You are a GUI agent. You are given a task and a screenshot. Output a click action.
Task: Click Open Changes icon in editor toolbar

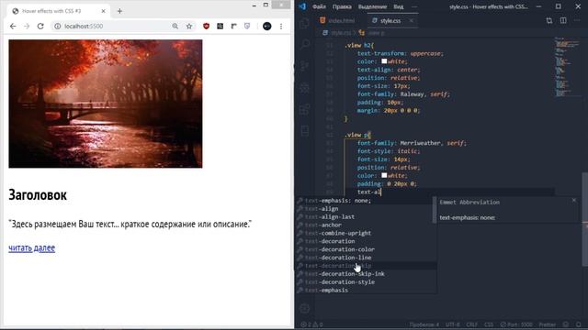click(x=549, y=20)
